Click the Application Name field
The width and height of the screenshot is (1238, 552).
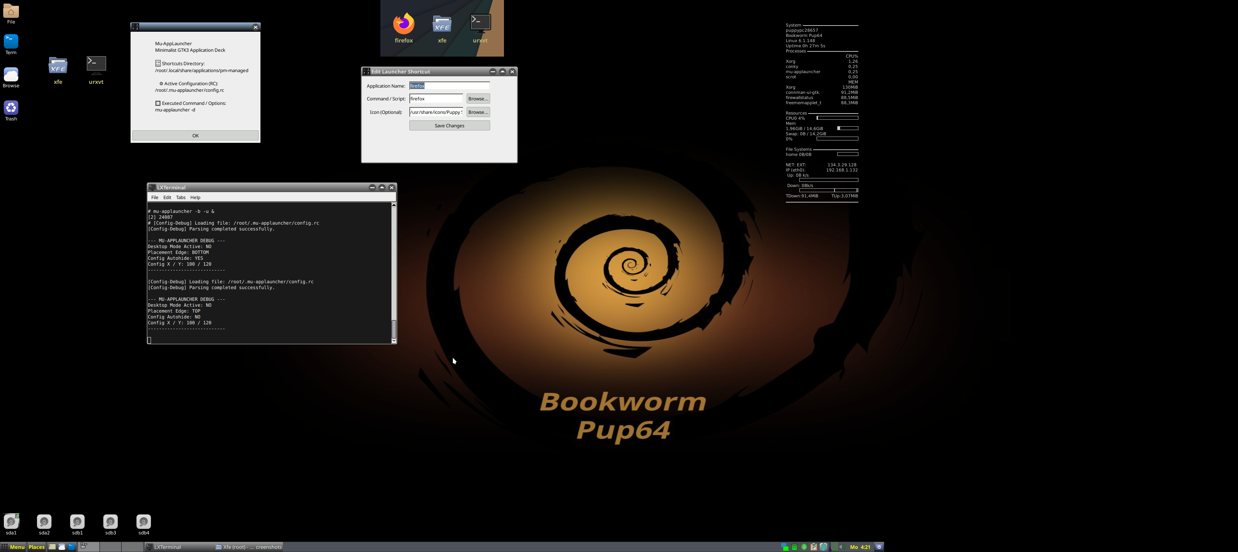tap(449, 86)
